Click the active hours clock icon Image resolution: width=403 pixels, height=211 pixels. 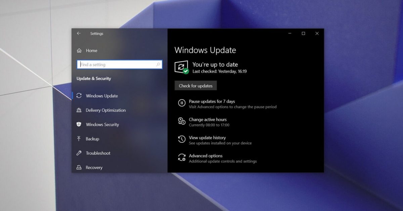click(182, 121)
